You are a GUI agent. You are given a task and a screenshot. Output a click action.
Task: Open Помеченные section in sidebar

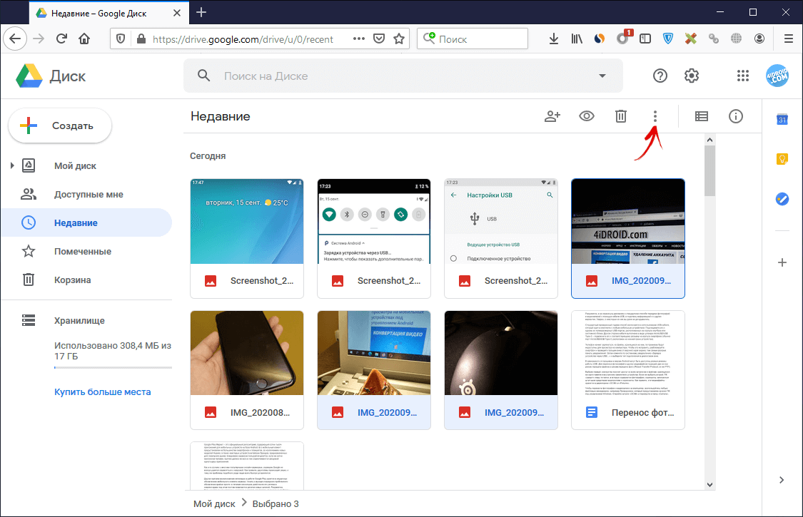pyautogui.click(x=82, y=252)
